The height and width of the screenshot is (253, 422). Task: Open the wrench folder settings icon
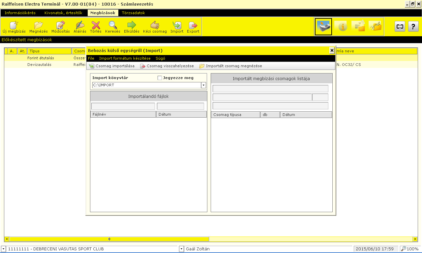(x=375, y=26)
